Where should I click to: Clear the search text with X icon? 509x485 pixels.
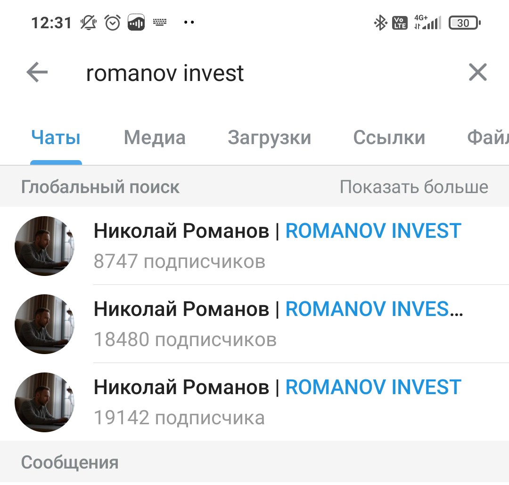tap(478, 72)
